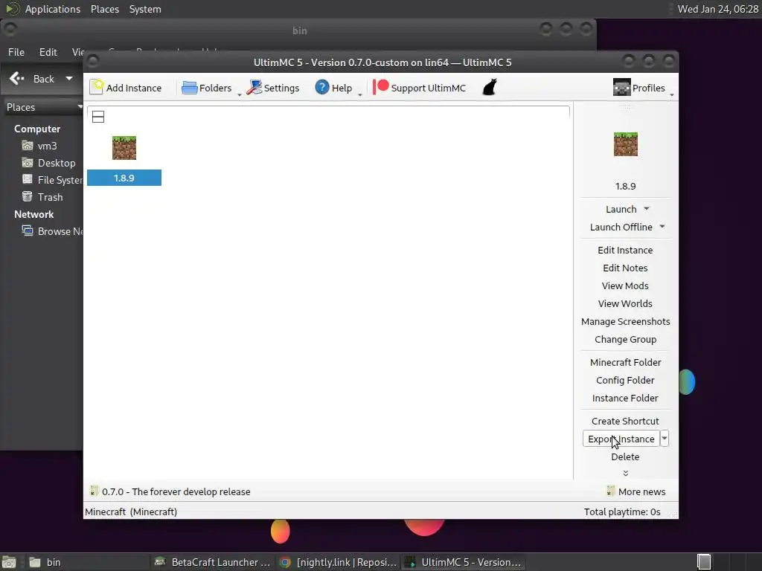This screenshot has width=762, height=571.
Task: Click show desktop icon in taskbar
Action: 9,562
